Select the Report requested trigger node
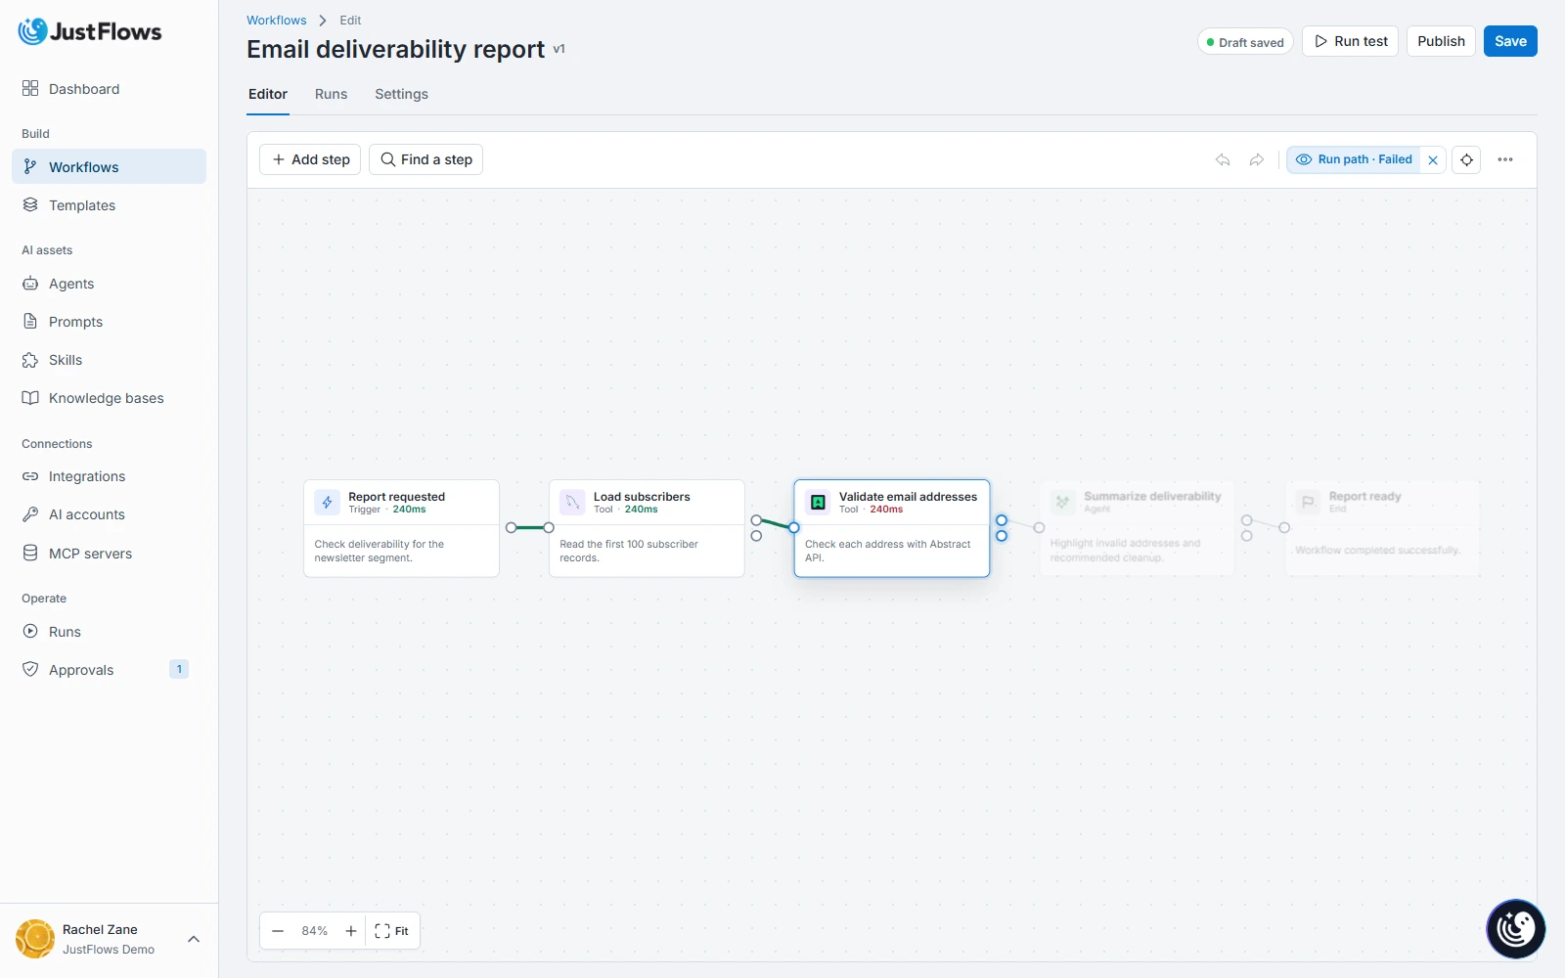This screenshot has height=978, width=1565. click(x=401, y=528)
